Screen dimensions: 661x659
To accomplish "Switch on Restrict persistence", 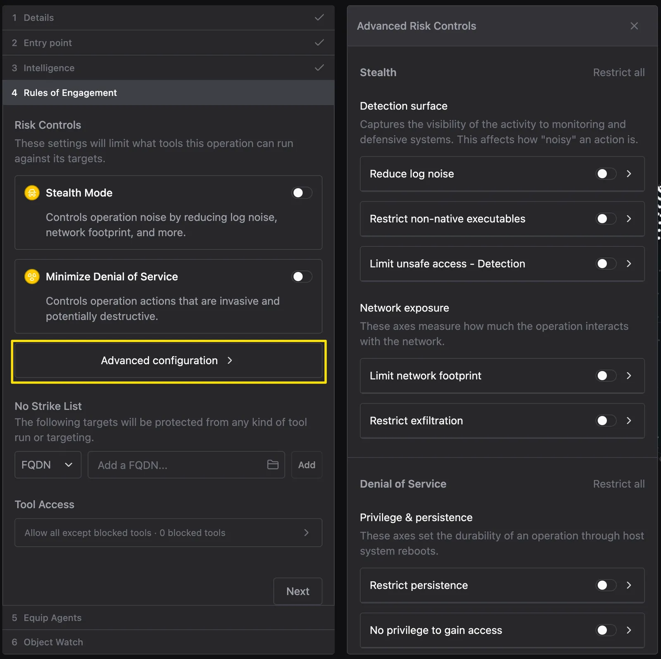I will (606, 586).
